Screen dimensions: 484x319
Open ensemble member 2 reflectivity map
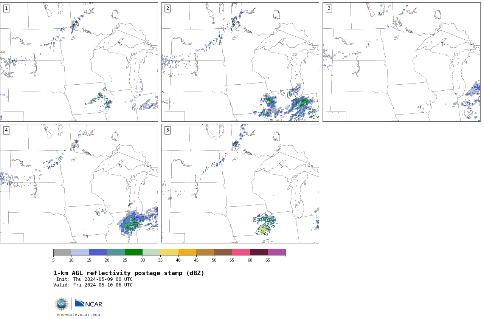240,62
